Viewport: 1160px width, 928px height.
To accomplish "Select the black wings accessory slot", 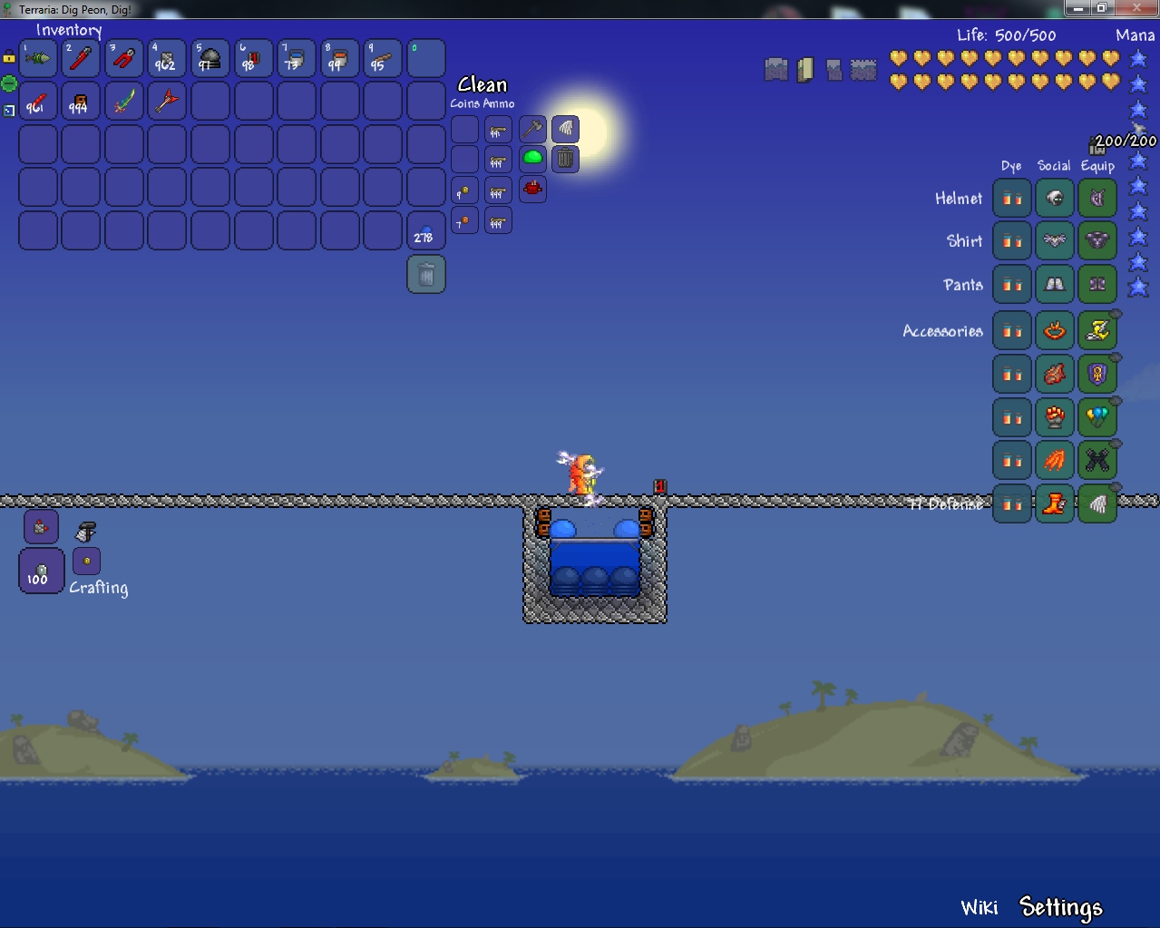I will click(x=1097, y=461).
